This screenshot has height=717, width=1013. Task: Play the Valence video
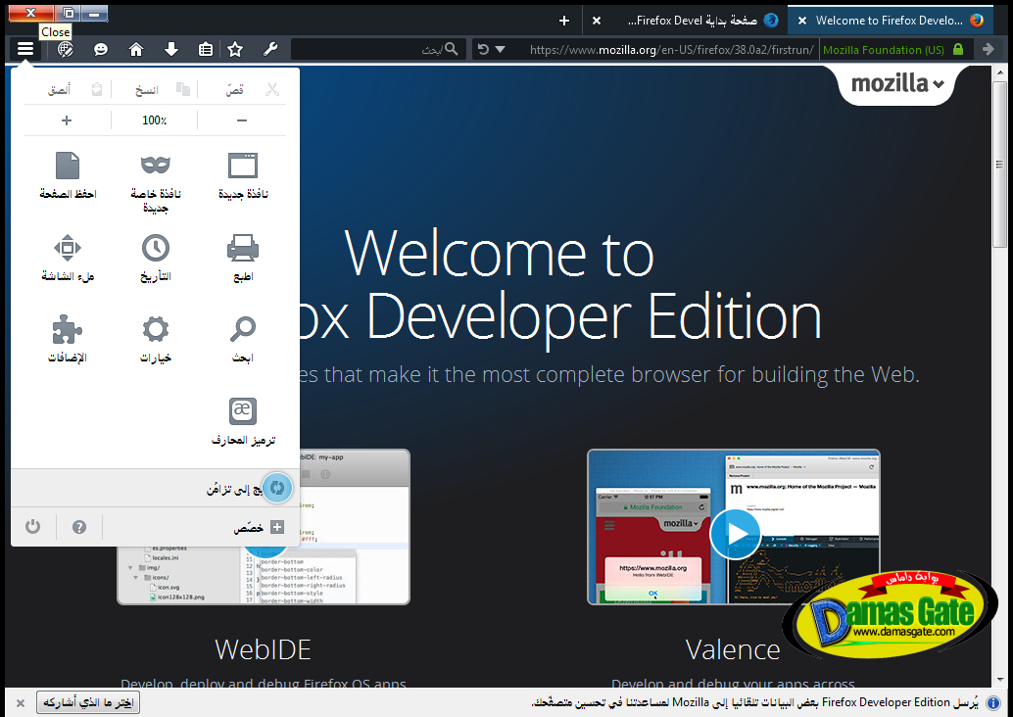point(735,534)
